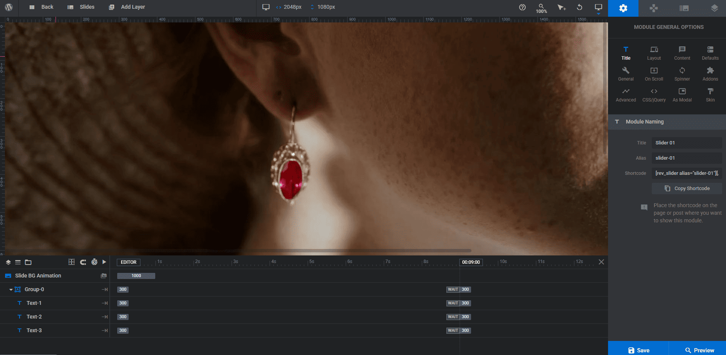The width and height of the screenshot is (726, 355).
Task: Open the device view dropdown
Action: 598,8
